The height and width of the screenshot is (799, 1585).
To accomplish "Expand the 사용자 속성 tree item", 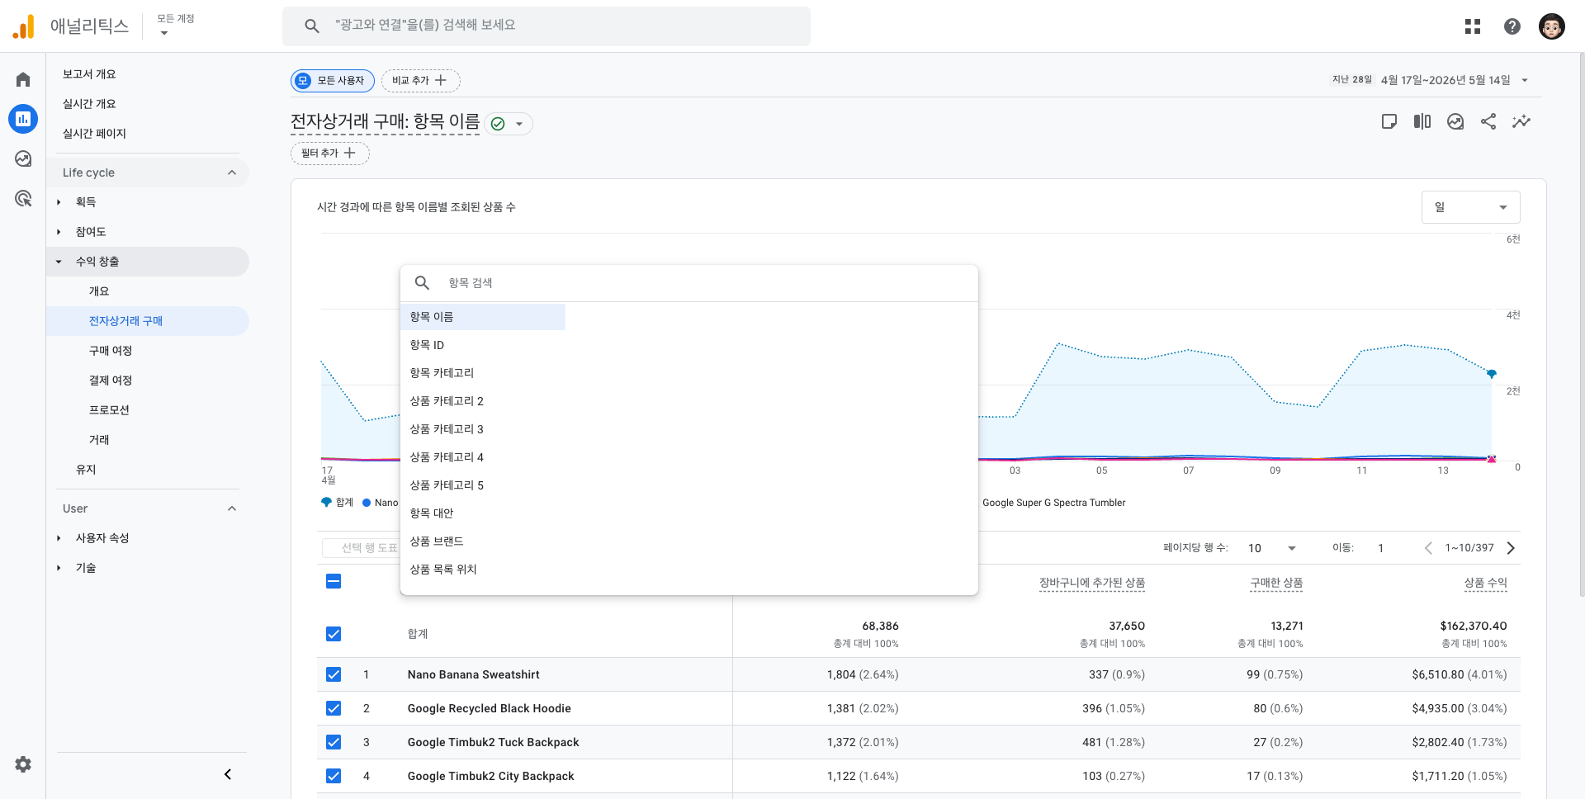I will pyautogui.click(x=59, y=538).
